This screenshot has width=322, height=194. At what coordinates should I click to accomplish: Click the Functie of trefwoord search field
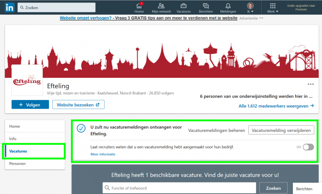tap(179, 188)
